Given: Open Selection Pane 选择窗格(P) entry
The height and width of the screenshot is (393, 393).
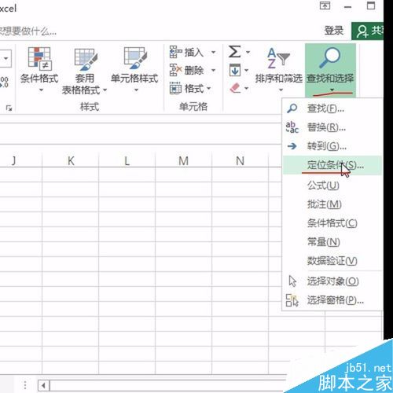Looking at the screenshot, I should 332,300.
